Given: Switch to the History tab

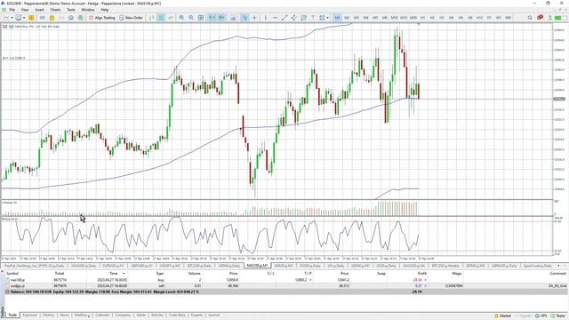Looking at the screenshot, I should click(48, 315).
